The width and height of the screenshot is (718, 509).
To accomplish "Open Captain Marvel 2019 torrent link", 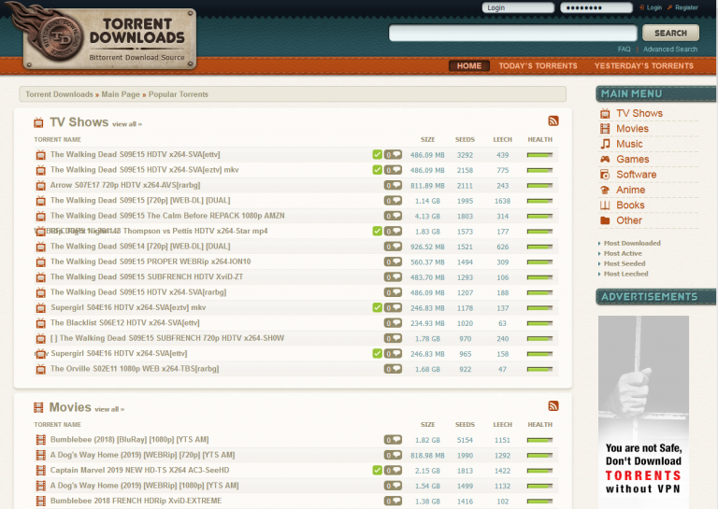I will tap(139, 470).
